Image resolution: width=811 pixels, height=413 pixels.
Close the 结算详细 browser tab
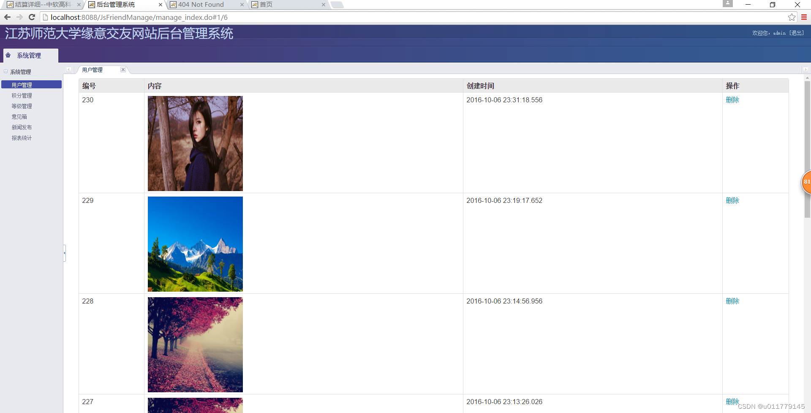(x=79, y=5)
